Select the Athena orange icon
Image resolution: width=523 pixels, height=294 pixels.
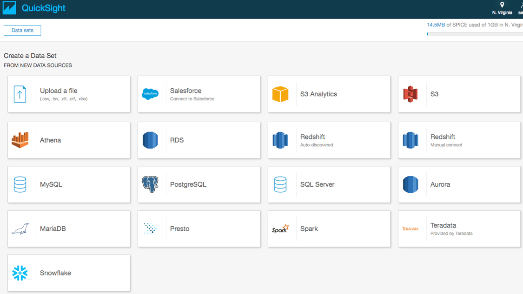[x=20, y=140]
